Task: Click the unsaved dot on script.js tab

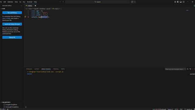Action: [35, 6]
